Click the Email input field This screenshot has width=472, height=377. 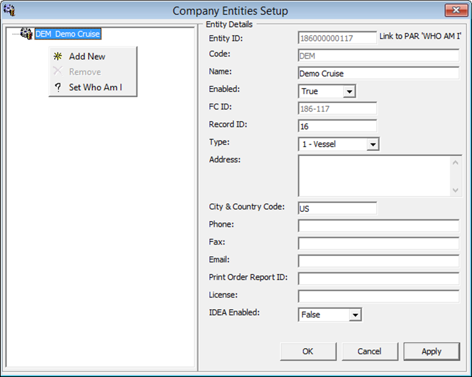379,261
